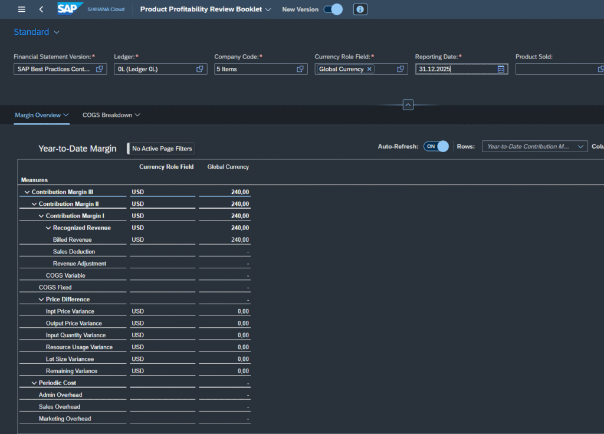
Task: Open the Rows dropdown selection
Action: [x=534, y=146]
